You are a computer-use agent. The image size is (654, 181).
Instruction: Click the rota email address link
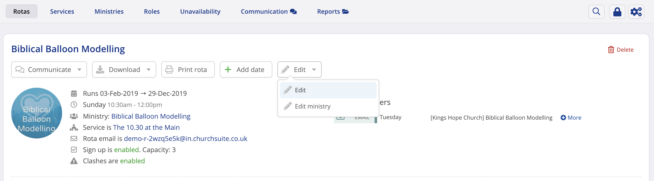186,139
